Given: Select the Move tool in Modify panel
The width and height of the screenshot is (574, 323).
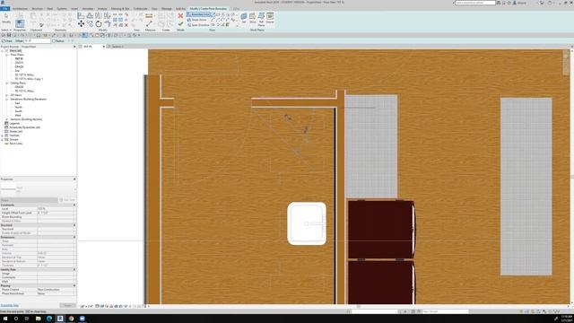Looking at the screenshot, I should point(81,24).
